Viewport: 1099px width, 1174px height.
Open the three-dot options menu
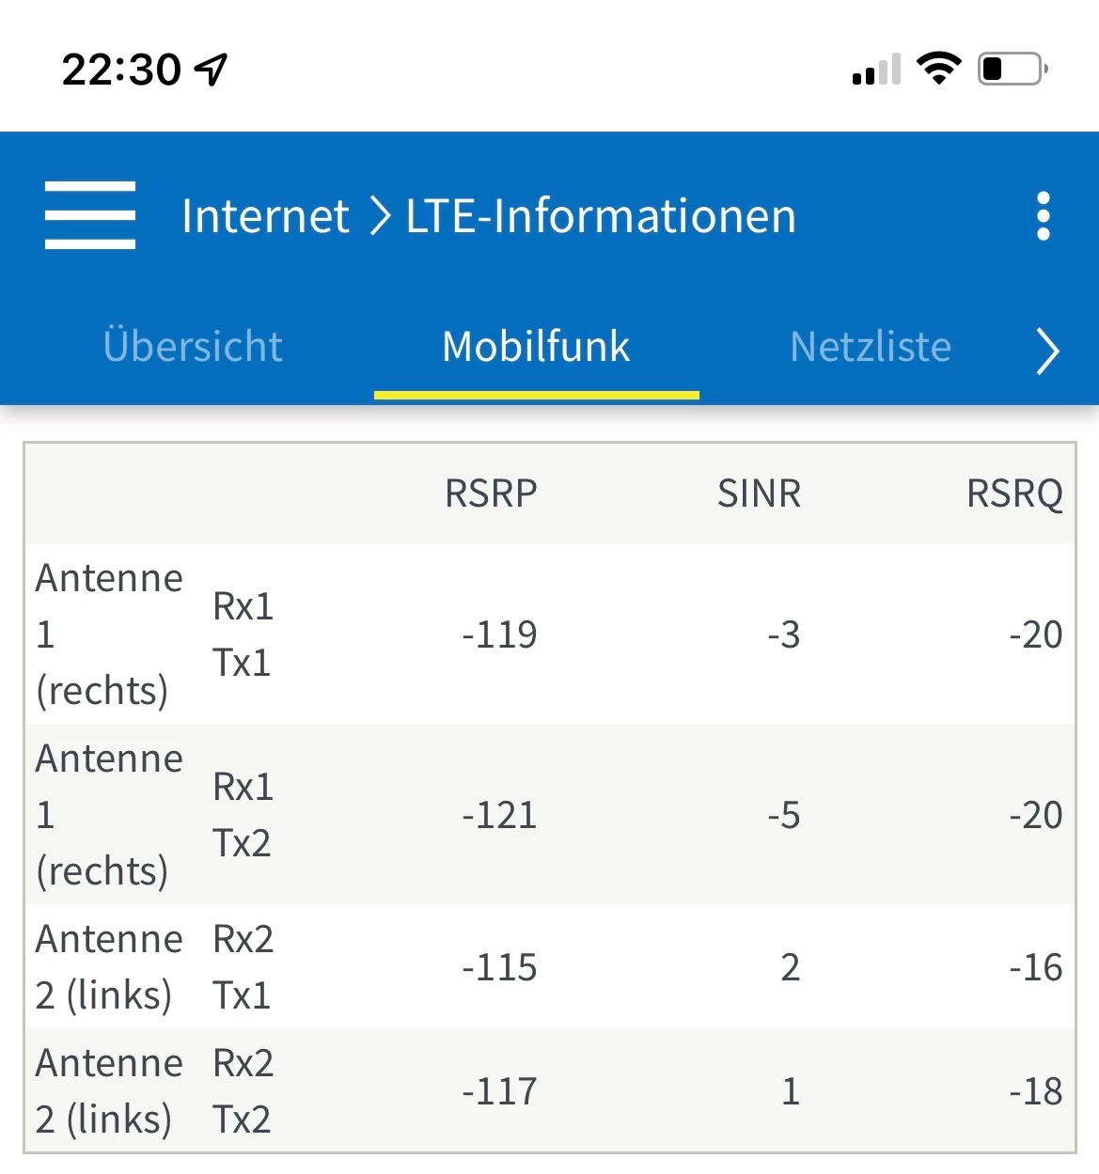[1043, 216]
